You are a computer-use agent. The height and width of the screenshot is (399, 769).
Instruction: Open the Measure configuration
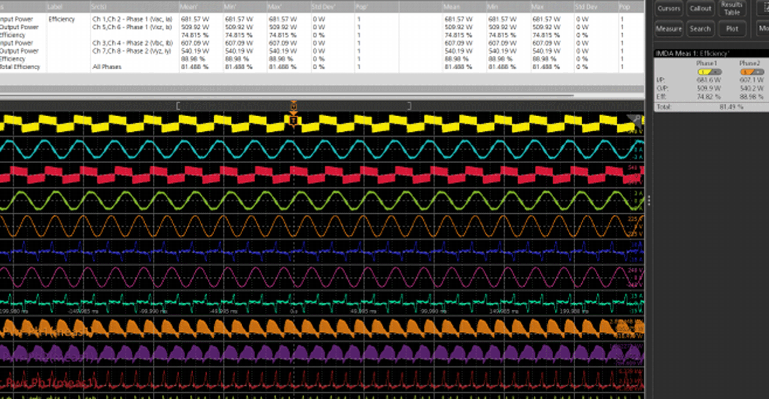(x=669, y=29)
